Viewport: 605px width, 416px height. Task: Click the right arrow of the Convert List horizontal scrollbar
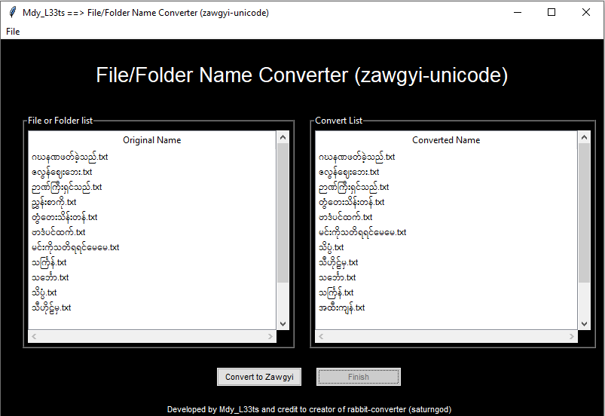(x=572, y=337)
